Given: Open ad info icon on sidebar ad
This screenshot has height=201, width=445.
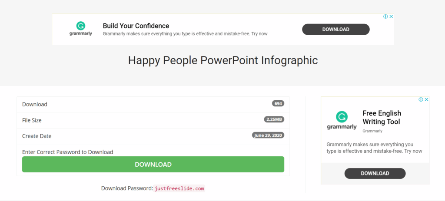Looking at the screenshot, I should tap(421, 99).
